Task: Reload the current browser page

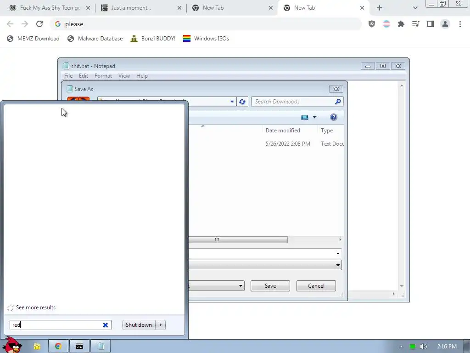Action: (x=39, y=24)
